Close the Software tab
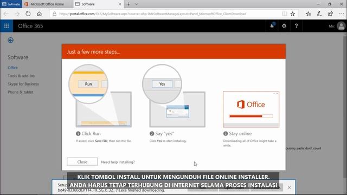 point(120,4)
